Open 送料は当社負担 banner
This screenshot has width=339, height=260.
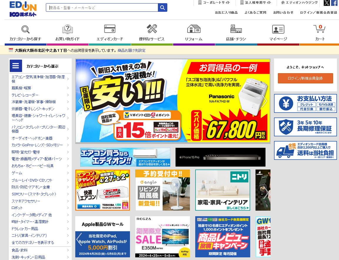click(305, 150)
